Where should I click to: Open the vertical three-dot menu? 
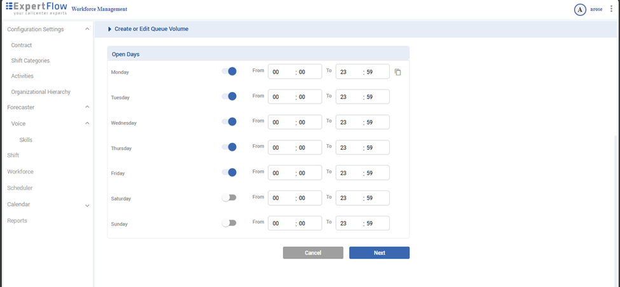pyautogui.click(x=612, y=10)
